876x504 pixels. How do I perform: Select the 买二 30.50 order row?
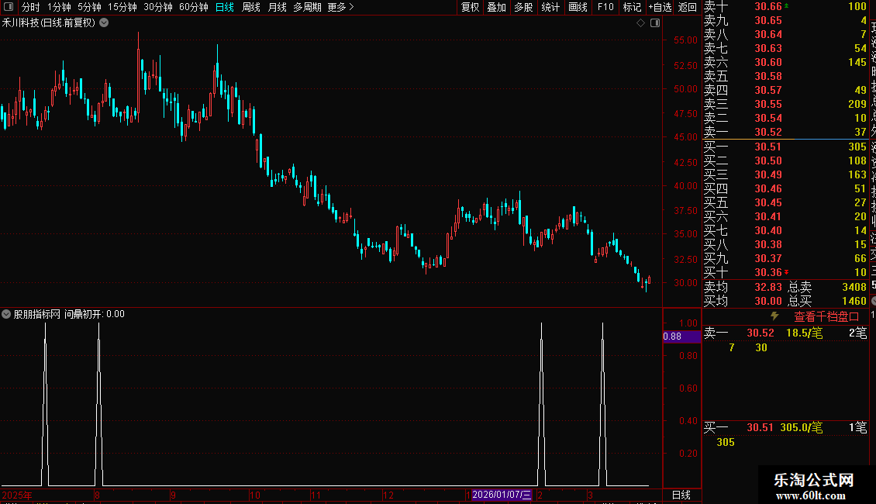point(785,161)
